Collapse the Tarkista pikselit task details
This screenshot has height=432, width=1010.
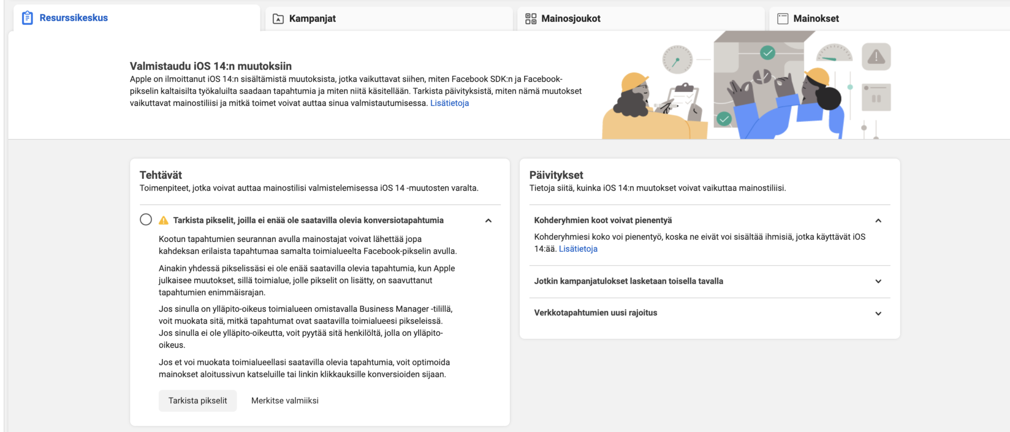(x=488, y=221)
